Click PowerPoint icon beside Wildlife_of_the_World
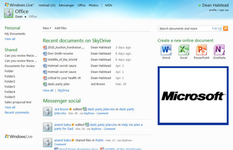The width and height of the screenshot is (233, 150). [45, 59]
